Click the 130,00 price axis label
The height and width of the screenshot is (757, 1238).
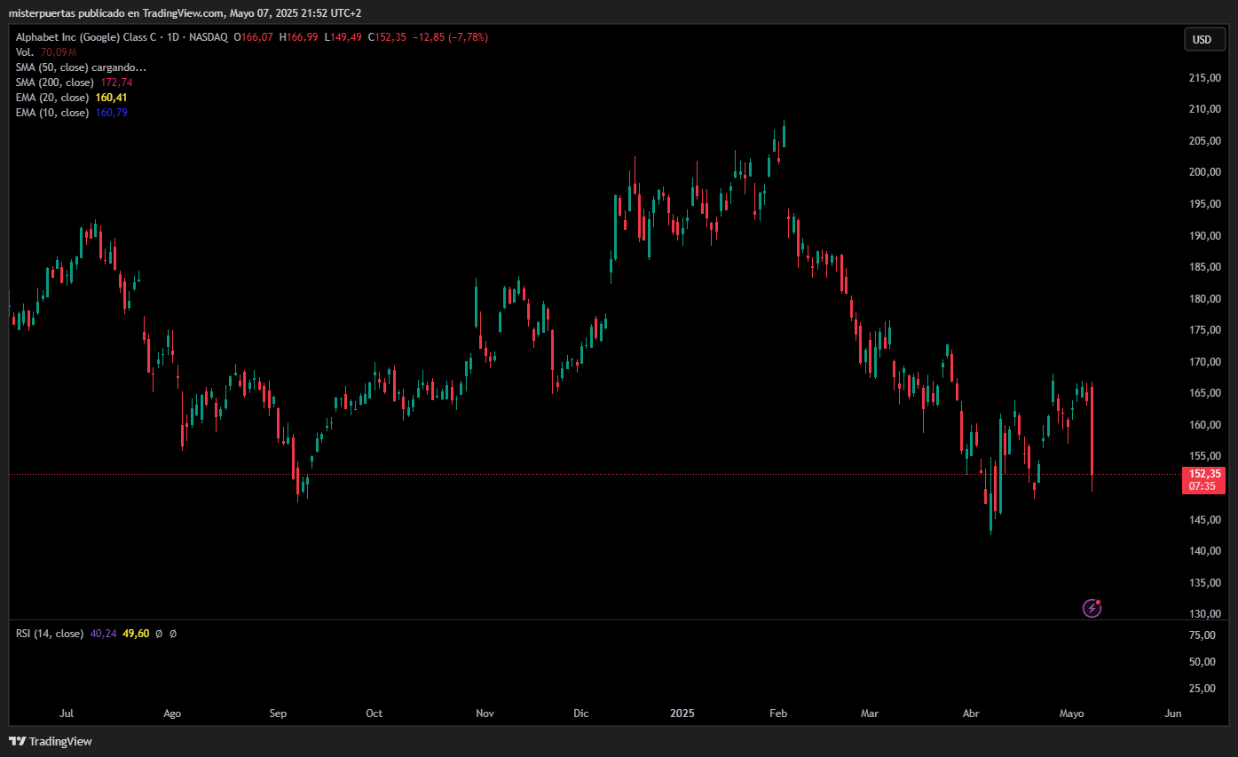point(1204,614)
